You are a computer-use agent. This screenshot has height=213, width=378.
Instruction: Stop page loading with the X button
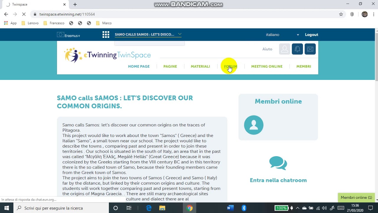tap(24, 14)
